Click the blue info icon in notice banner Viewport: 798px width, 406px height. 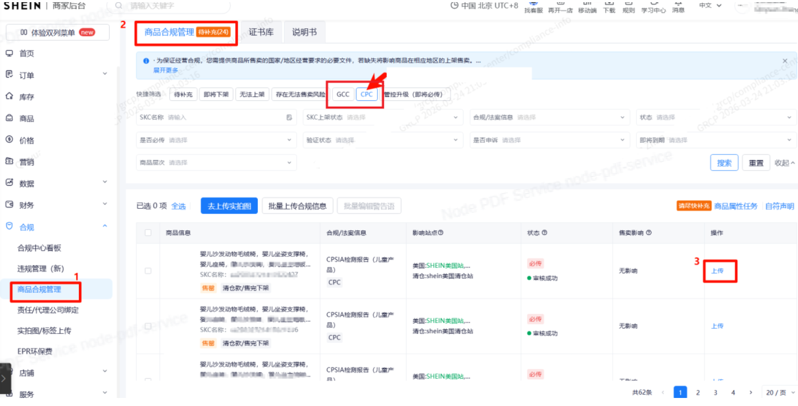pos(146,61)
